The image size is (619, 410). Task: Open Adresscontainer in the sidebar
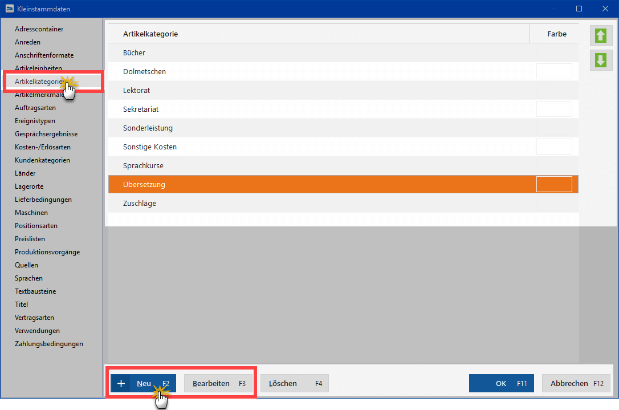click(x=39, y=29)
